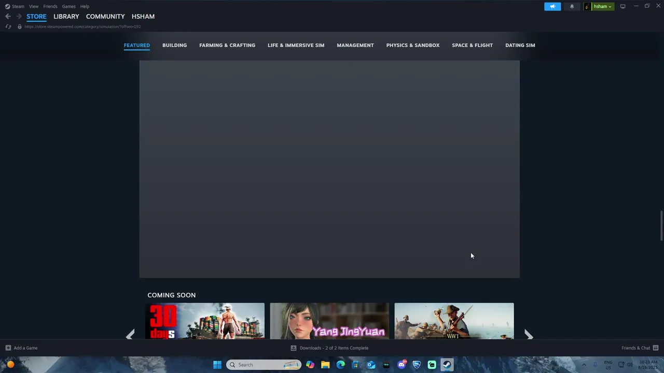This screenshot has height=373, width=664.
Task: Open Microsoft Store from the taskbar
Action: click(355, 365)
